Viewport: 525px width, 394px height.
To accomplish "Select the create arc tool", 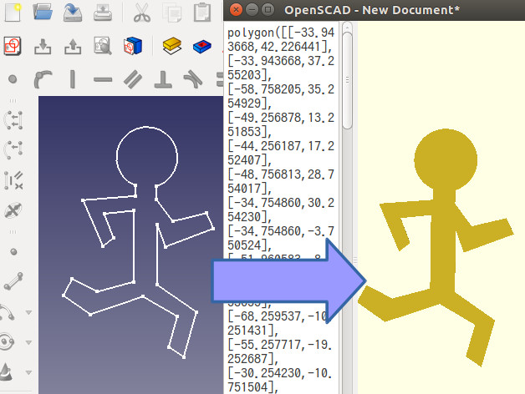I will [8, 312].
